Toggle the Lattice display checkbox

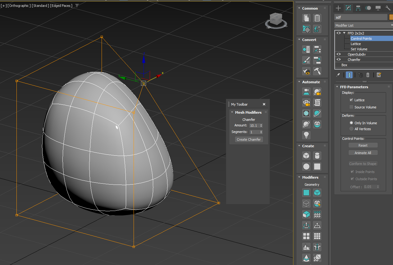[351, 100]
